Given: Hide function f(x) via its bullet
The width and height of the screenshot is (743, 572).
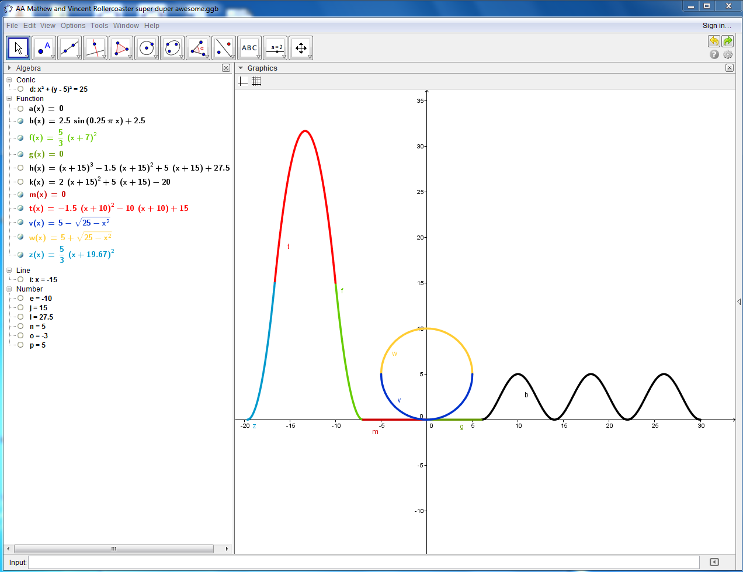Looking at the screenshot, I should click(x=20, y=138).
